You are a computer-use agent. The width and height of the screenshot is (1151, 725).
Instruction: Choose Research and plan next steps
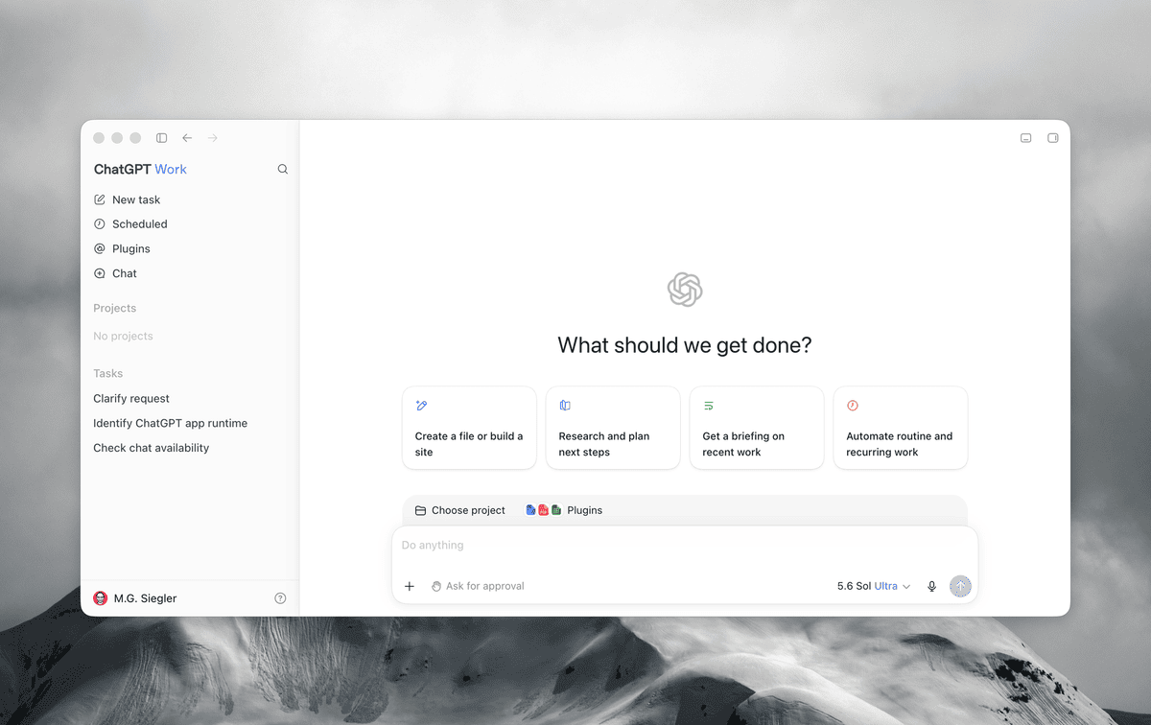613,428
